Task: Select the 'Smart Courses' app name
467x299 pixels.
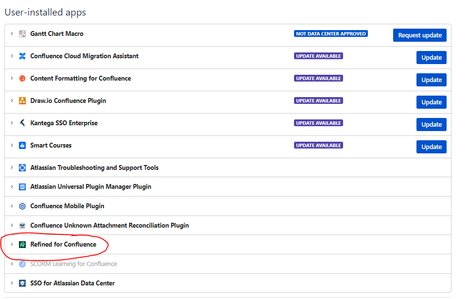Action: coord(51,145)
